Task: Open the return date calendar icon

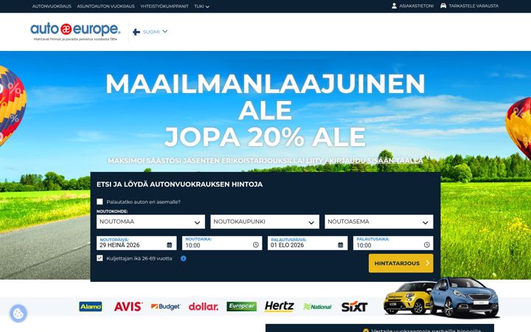Action: (x=340, y=245)
